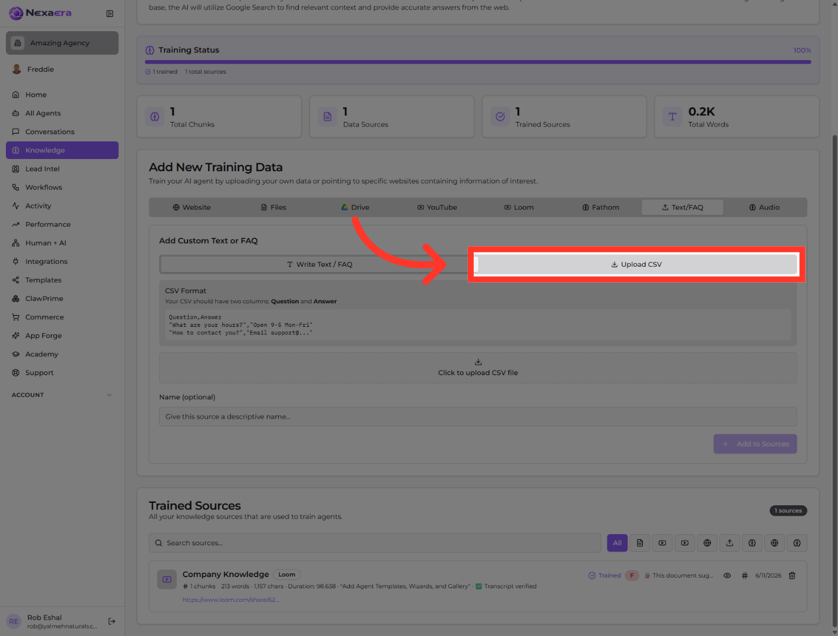Click the Company Knowledge source title

[226, 575]
